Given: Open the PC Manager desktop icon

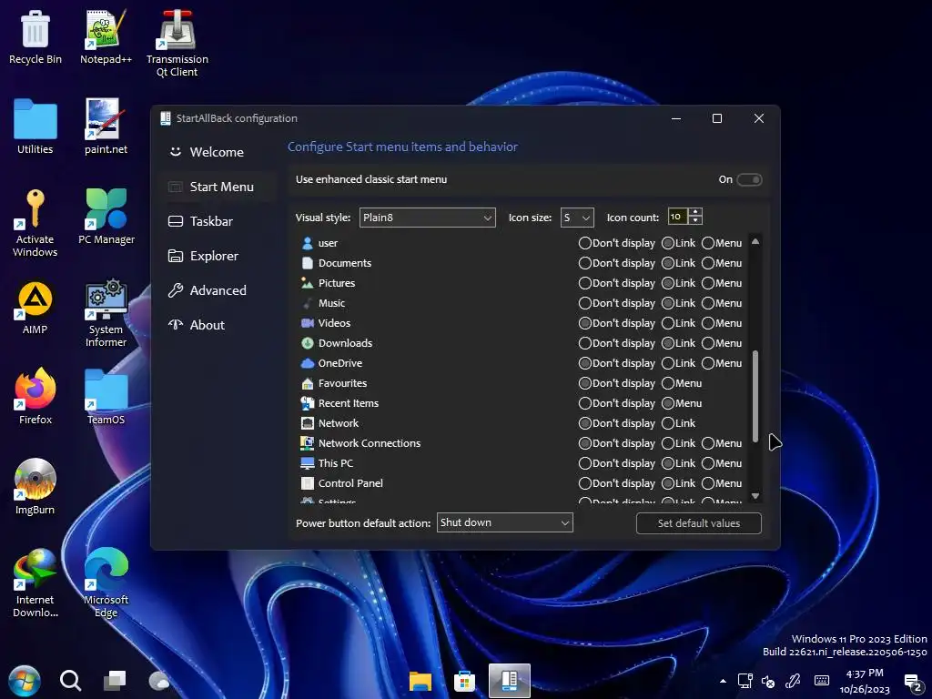Looking at the screenshot, I should point(106,217).
